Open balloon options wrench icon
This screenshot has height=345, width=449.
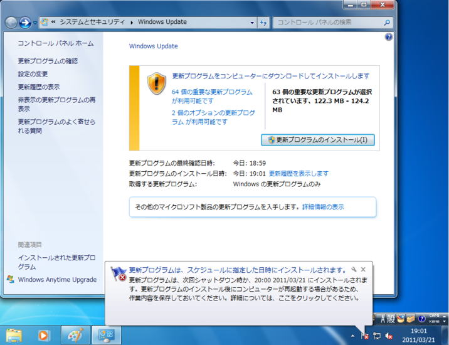click(354, 269)
